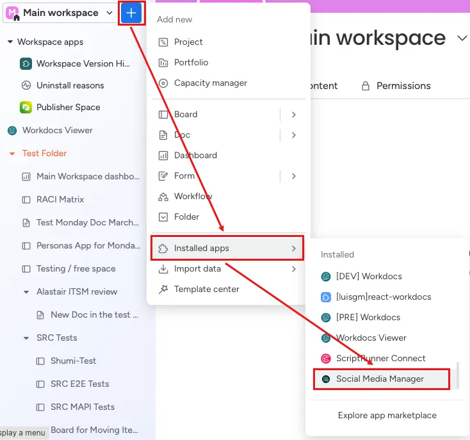Select Dashboard in Add new menu
The height and width of the screenshot is (440, 470).
point(229,156)
